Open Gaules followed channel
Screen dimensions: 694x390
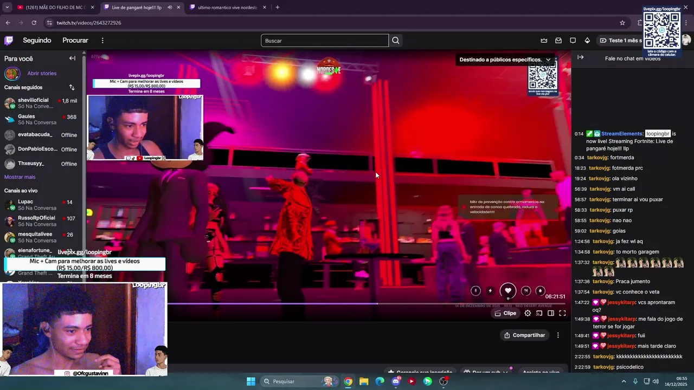42,119
